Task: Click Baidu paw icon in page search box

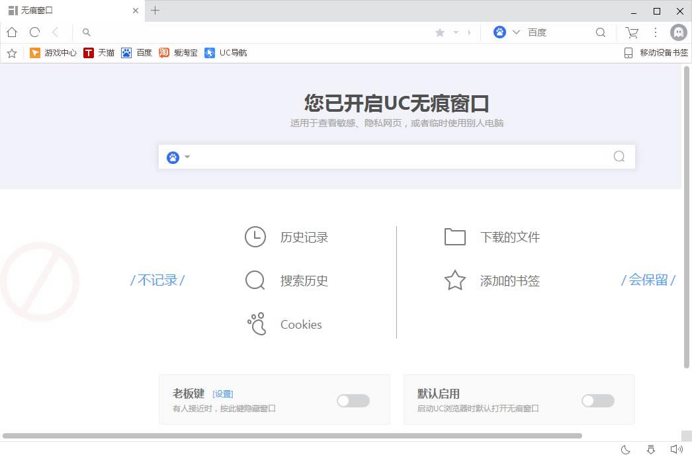Action: pyautogui.click(x=173, y=157)
